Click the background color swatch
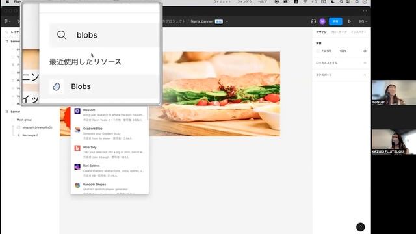The height and width of the screenshot is (234, 416). (x=318, y=51)
